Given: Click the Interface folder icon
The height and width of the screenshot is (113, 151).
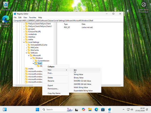Looking at the screenshot, I should pyautogui.click(x=26, y=37).
